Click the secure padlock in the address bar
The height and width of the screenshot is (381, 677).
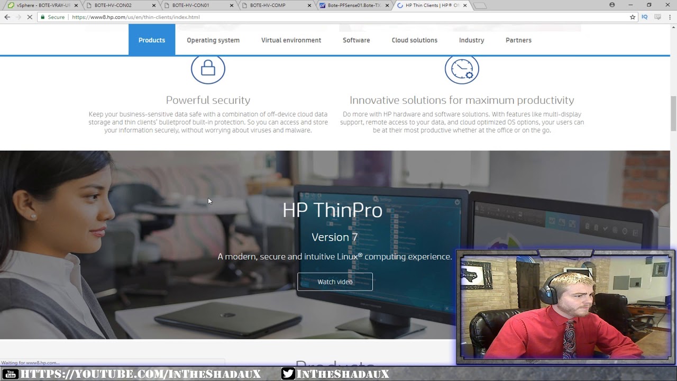[x=42, y=17]
